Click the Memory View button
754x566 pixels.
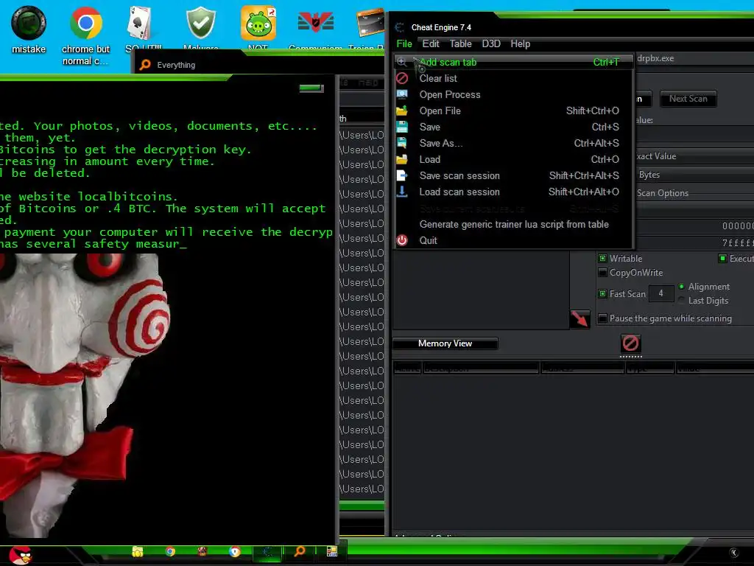click(x=445, y=343)
